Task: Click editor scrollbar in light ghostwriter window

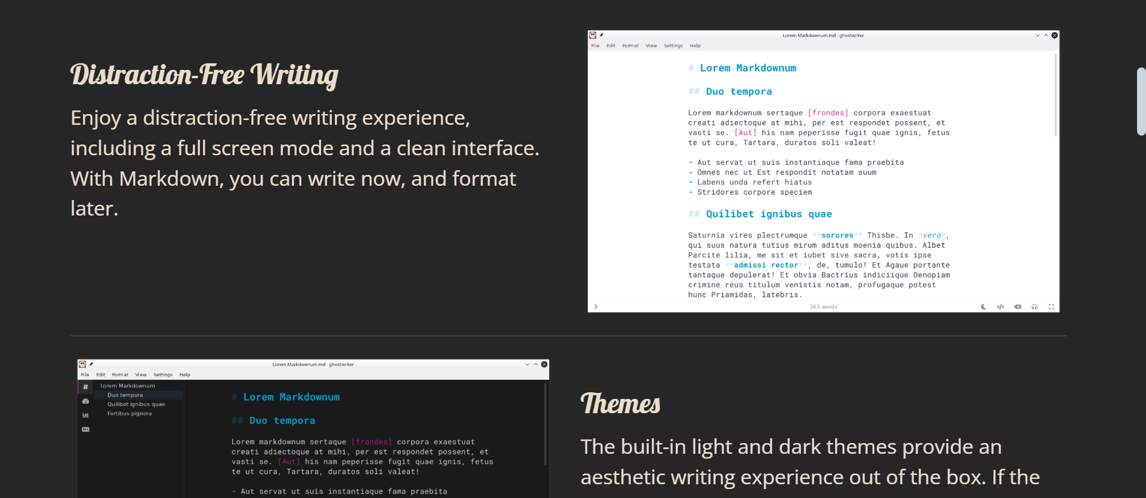Action: [x=1055, y=96]
